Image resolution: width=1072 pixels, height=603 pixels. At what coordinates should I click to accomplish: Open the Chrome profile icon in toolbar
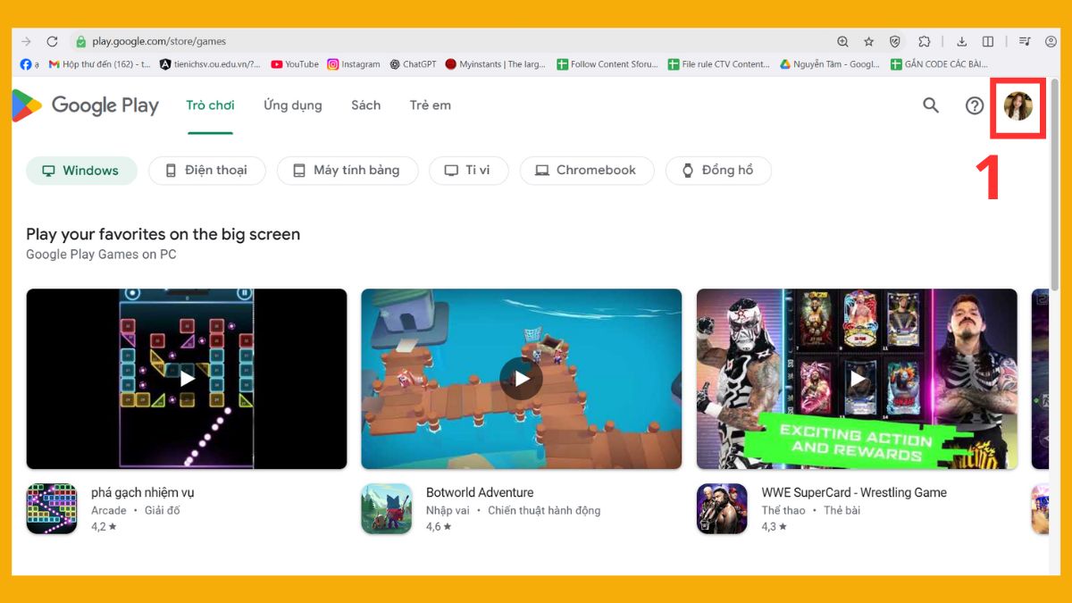pyautogui.click(x=1051, y=41)
